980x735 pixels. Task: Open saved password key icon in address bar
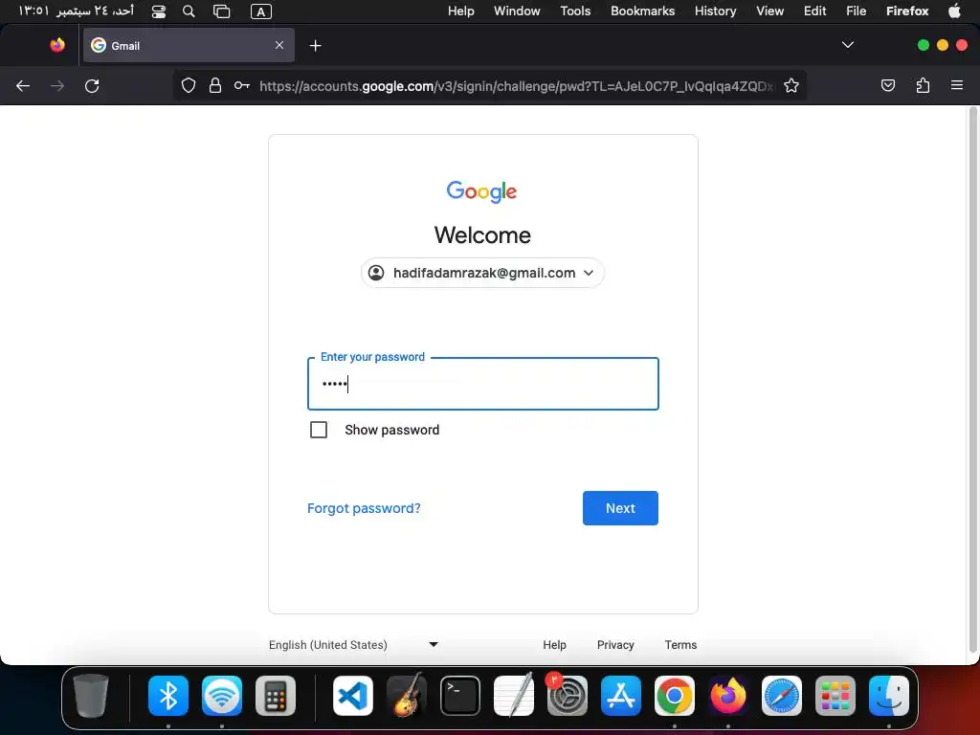pyautogui.click(x=242, y=85)
